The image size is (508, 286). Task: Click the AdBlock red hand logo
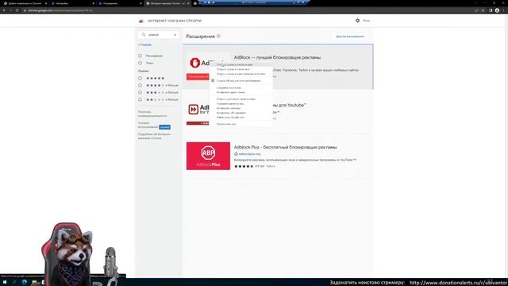195,63
